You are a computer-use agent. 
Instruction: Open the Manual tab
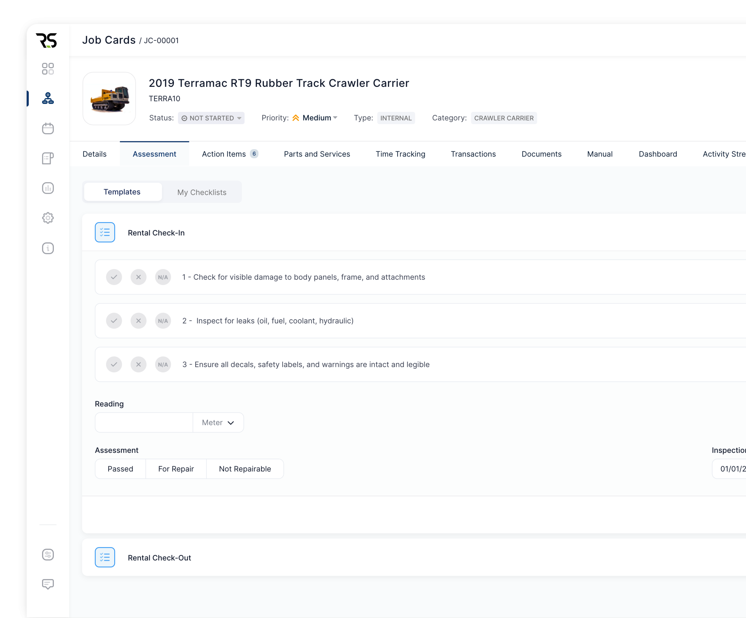(x=600, y=154)
